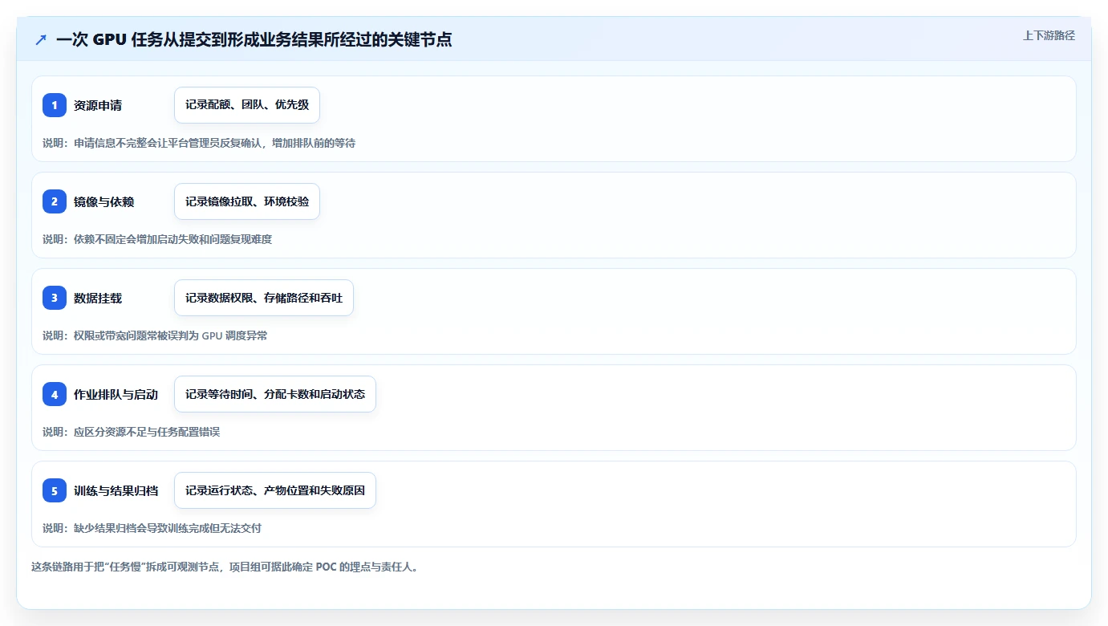Click the 记录等待时间、分配卡数和启动状态 chip
This screenshot has width=1108, height=626.
coord(275,394)
